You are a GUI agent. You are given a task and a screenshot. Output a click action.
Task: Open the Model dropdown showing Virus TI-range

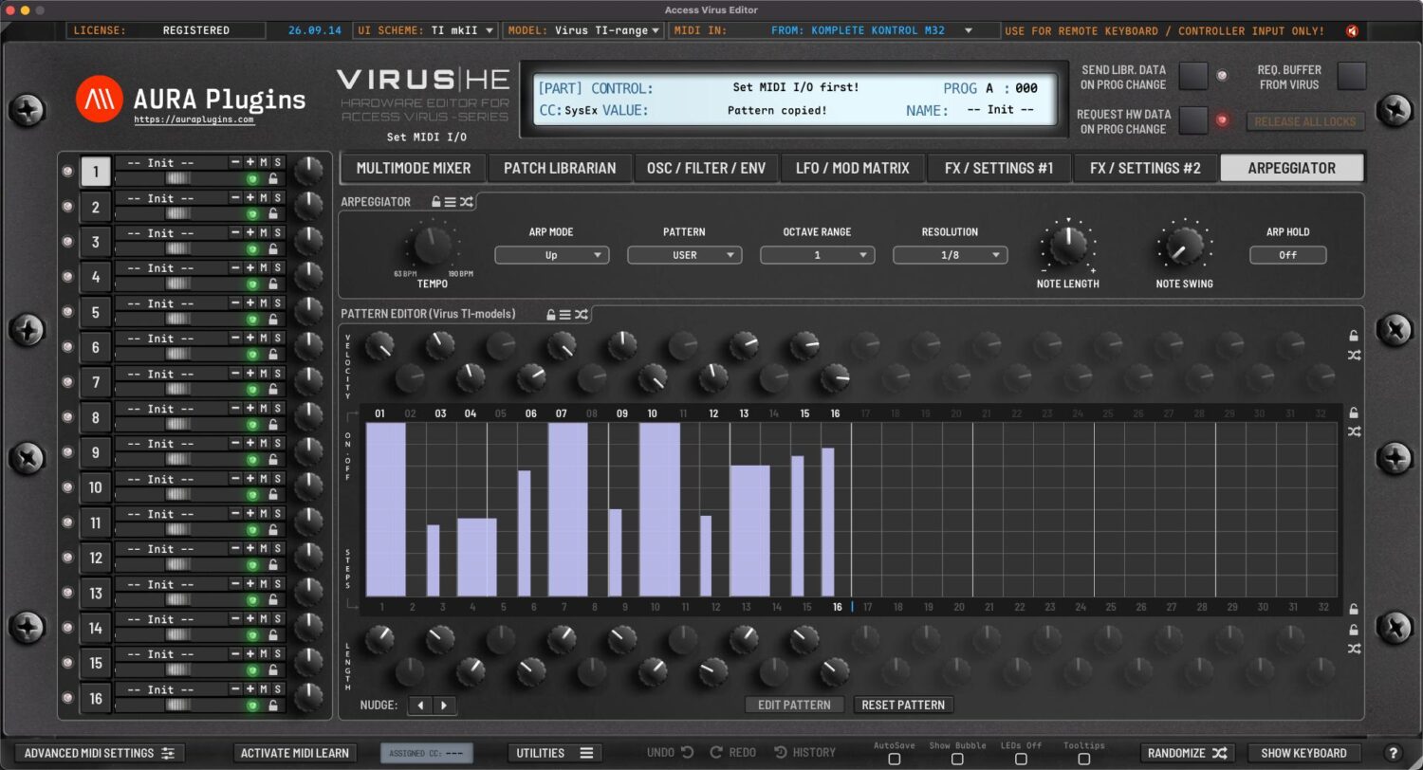pyautogui.click(x=582, y=30)
